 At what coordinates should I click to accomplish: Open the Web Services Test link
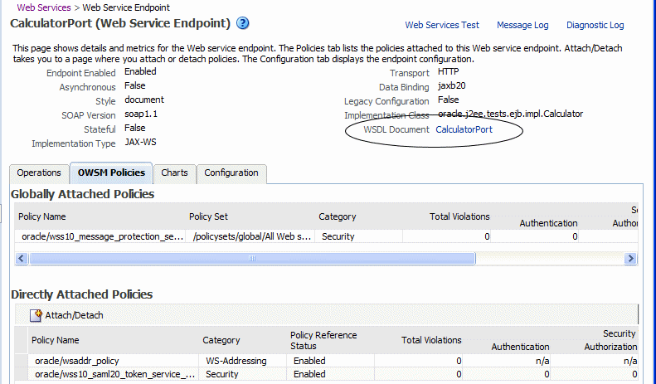coord(442,26)
